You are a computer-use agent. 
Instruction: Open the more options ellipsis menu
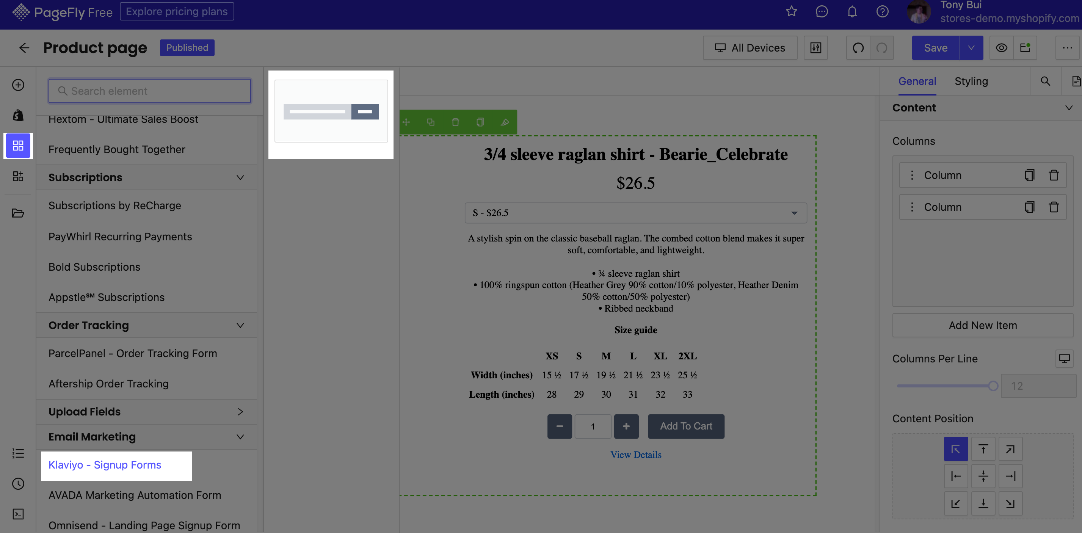click(x=1067, y=48)
